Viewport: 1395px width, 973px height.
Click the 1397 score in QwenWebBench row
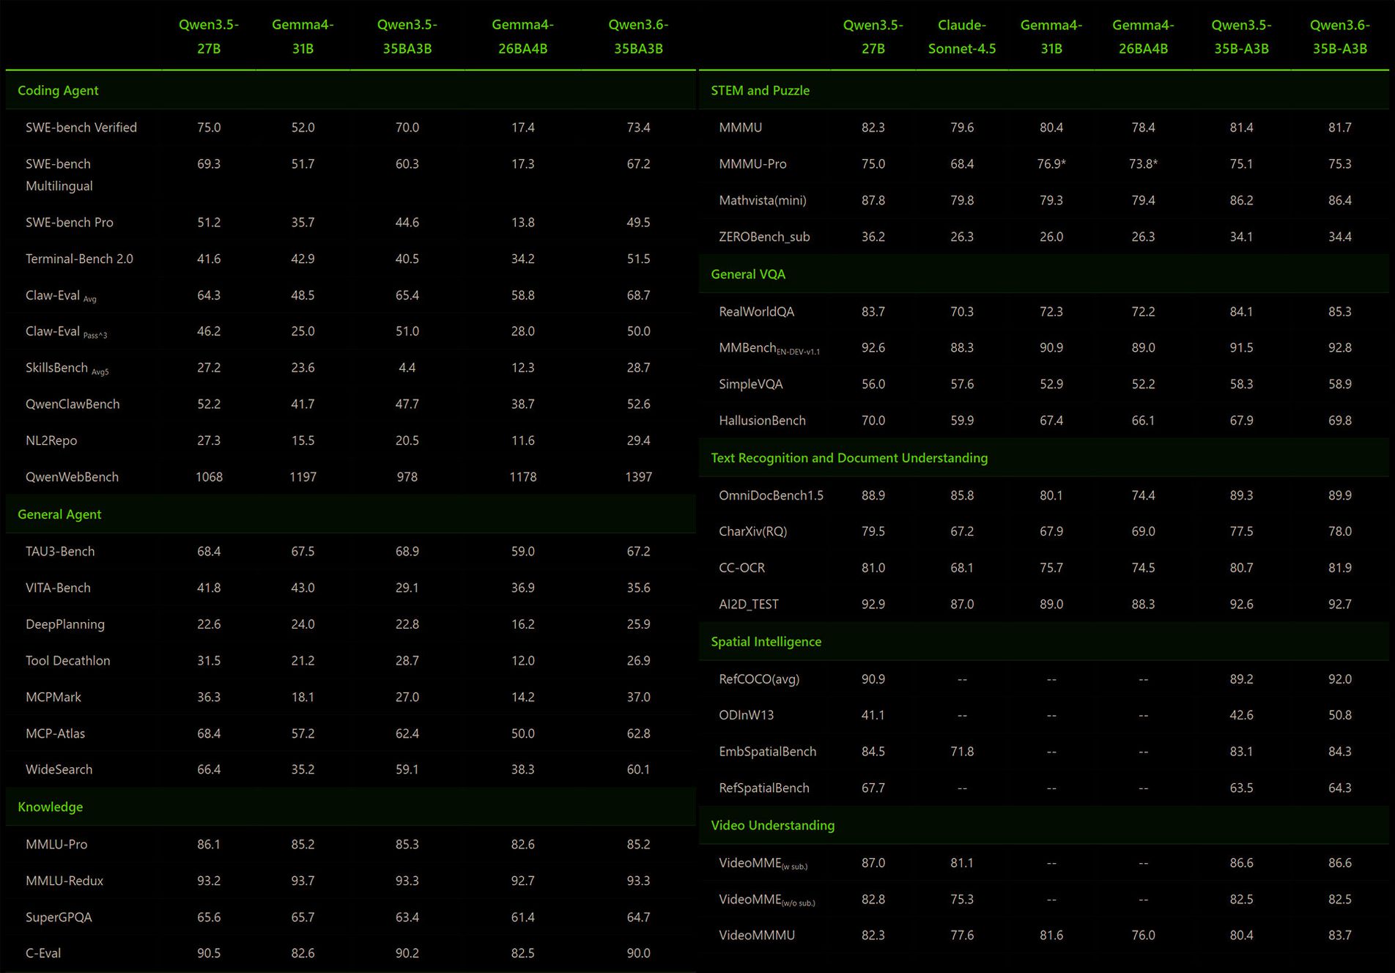click(637, 477)
